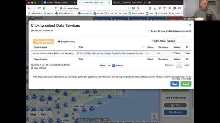Image resolution: width=220 pixels, height=123 pixels.
Task: Sort table by Values column
Action: [177, 47]
